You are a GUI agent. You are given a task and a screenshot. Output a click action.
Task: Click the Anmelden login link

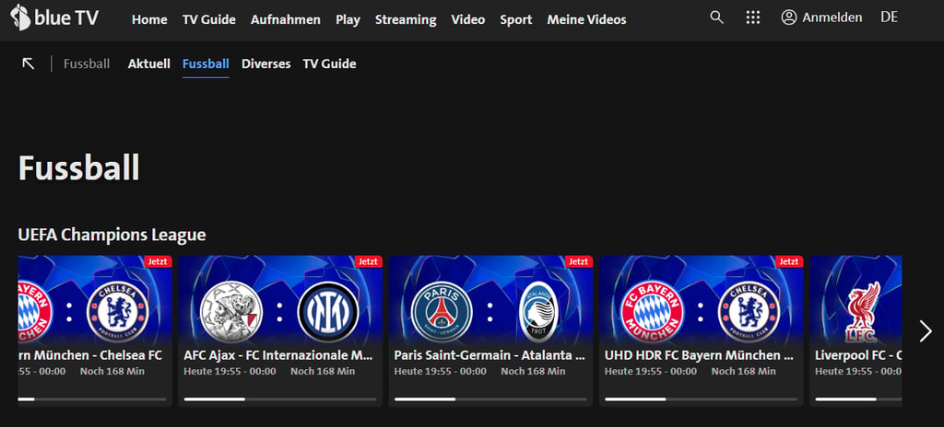[x=832, y=17]
